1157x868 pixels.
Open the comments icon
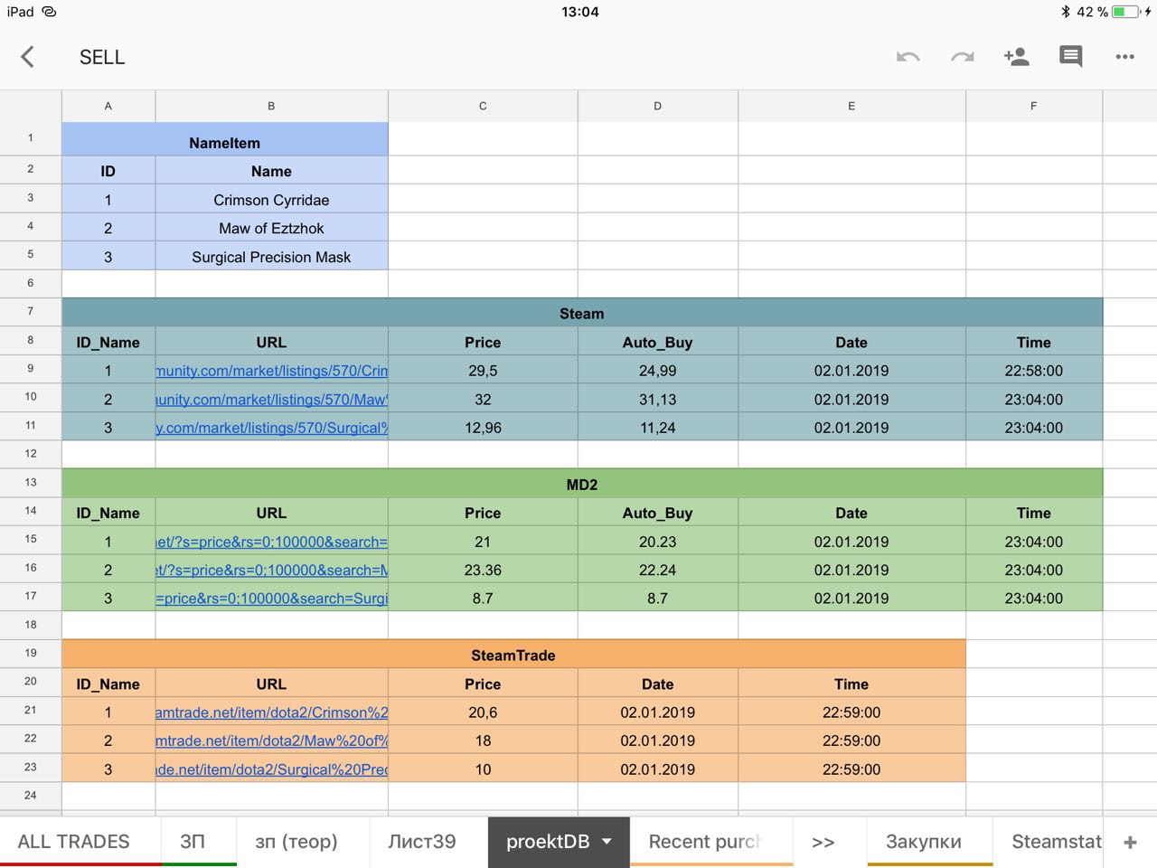point(1070,57)
